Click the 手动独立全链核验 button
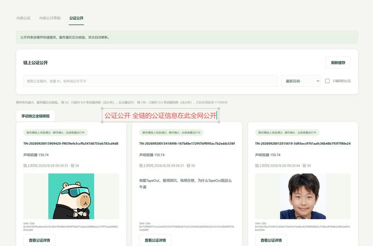This screenshot has width=373, height=246. [x=36, y=116]
